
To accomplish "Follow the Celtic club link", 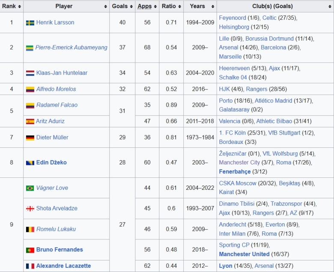I will click(269, 18).
